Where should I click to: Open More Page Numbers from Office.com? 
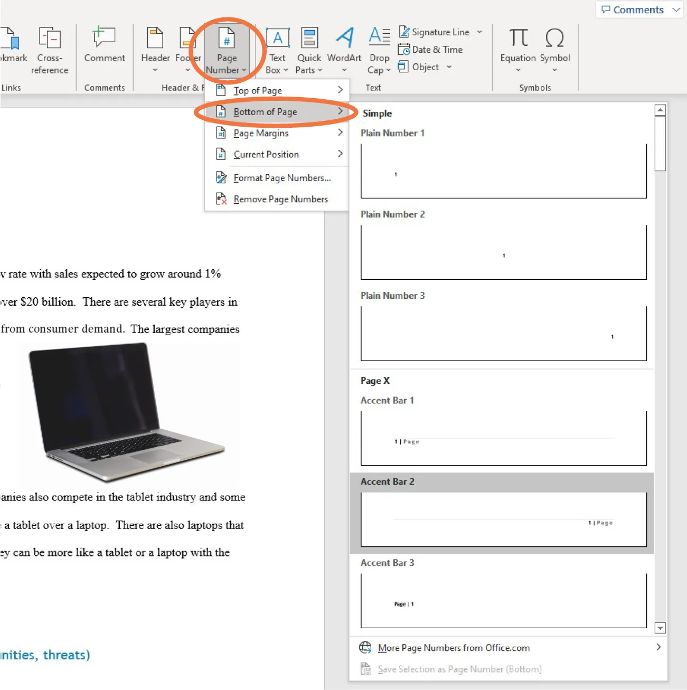click(x=454, y=648)
